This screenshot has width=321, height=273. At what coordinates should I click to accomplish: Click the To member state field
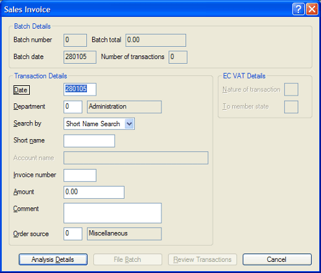tap(291, 107)
